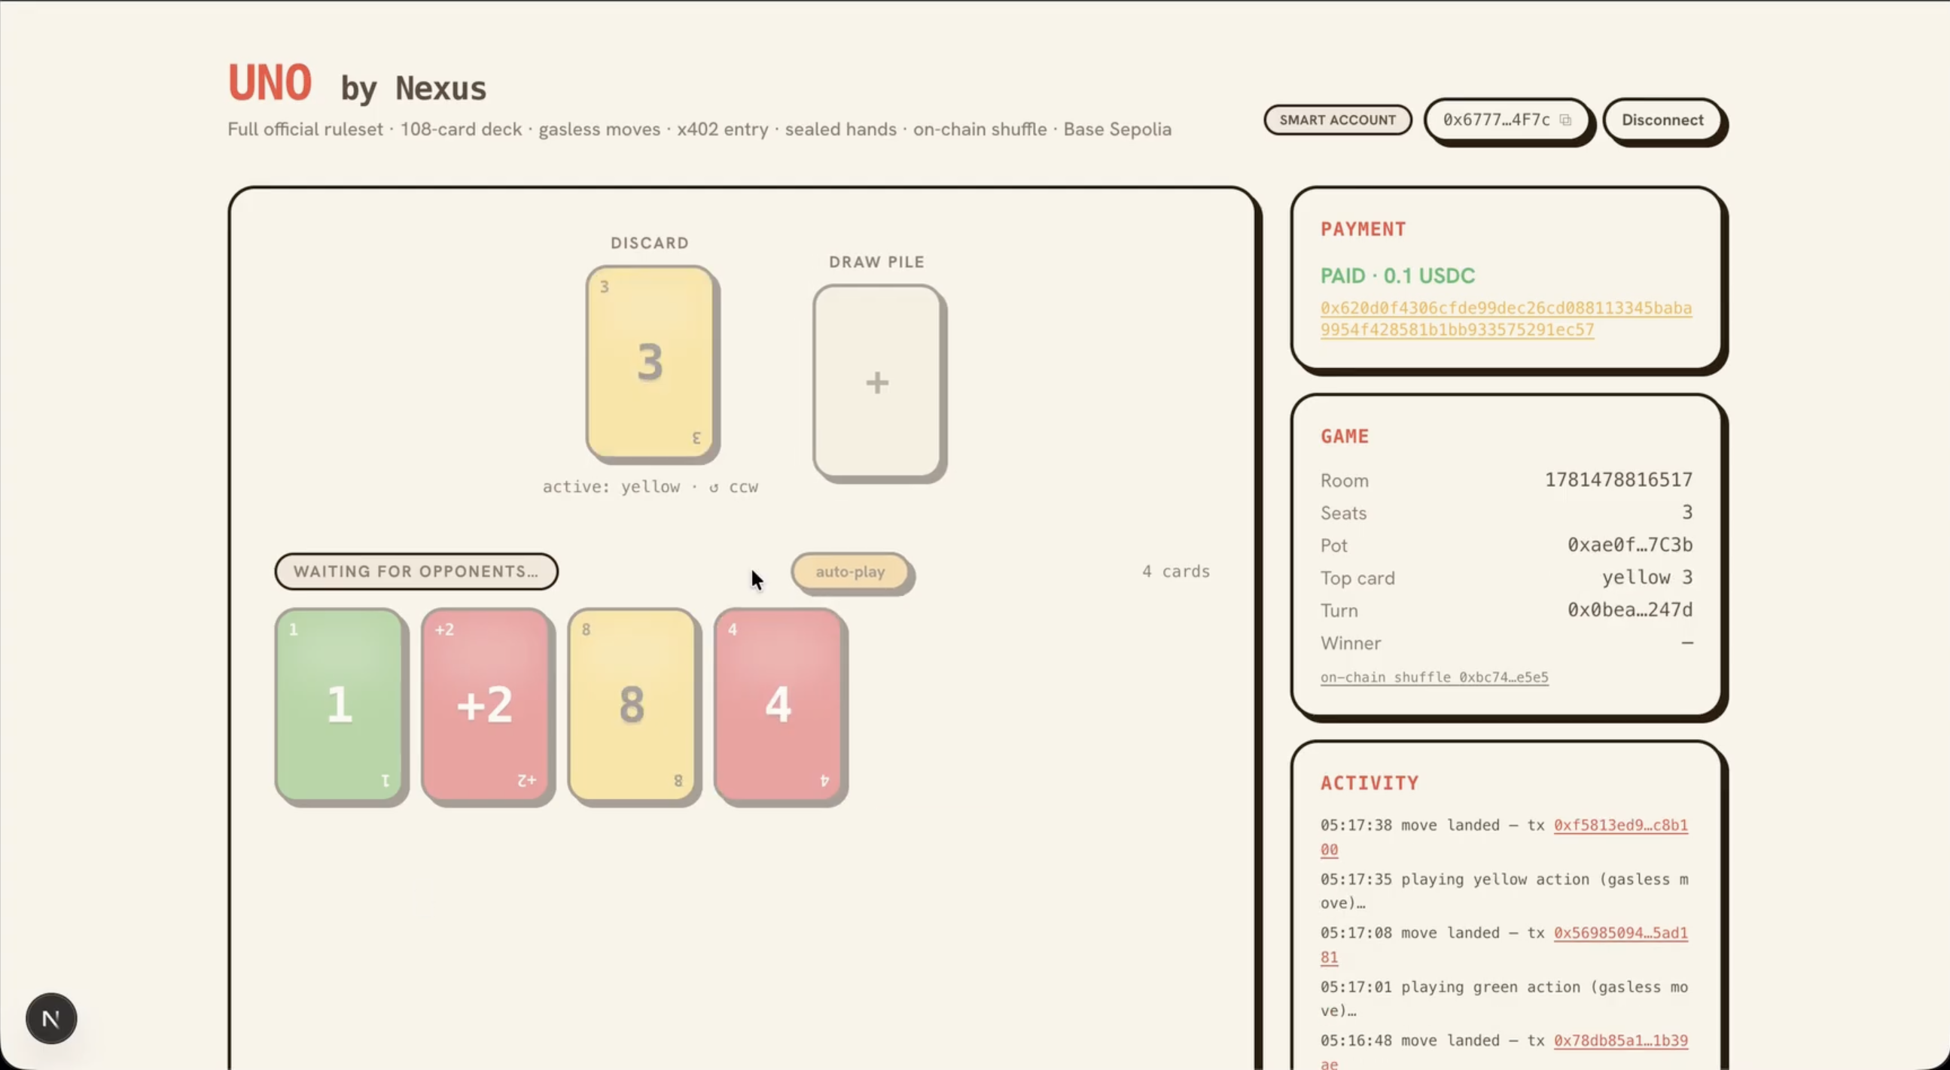Click Top card value 'yellow 3'
The height and width of the screenshot is (1070, 1950).
click(x=1647, y=577)
